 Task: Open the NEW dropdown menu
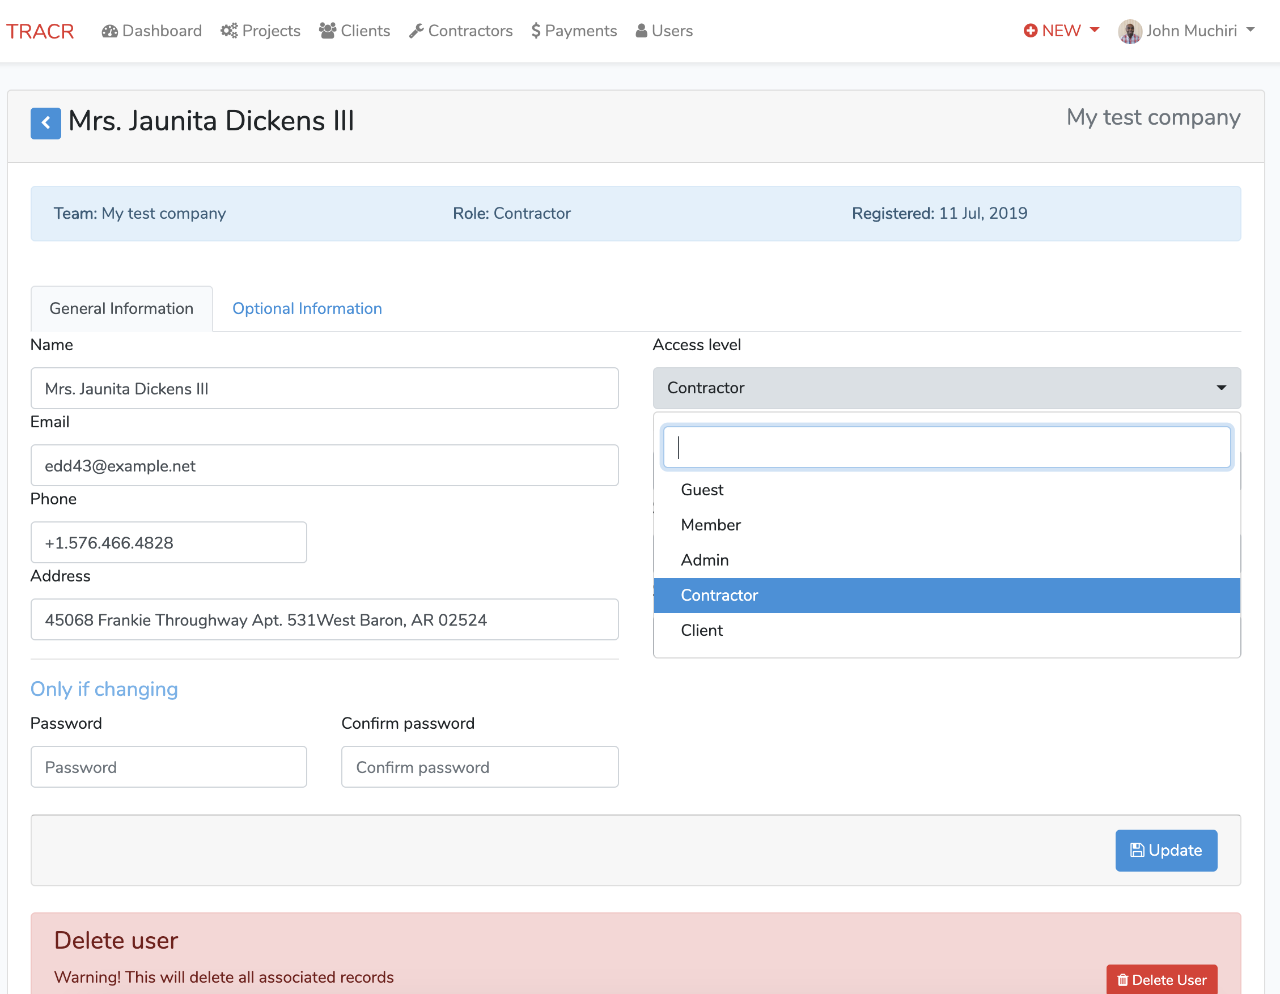(1060, 31)
